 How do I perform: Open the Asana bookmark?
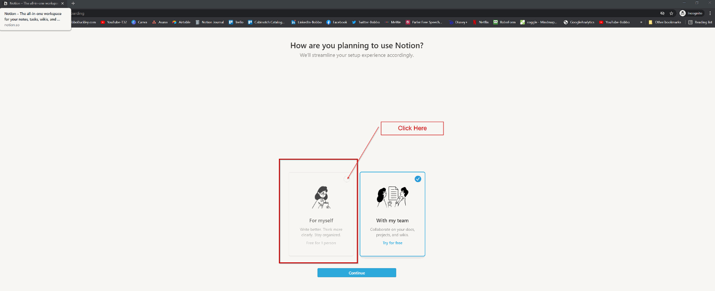click(160, 22)
